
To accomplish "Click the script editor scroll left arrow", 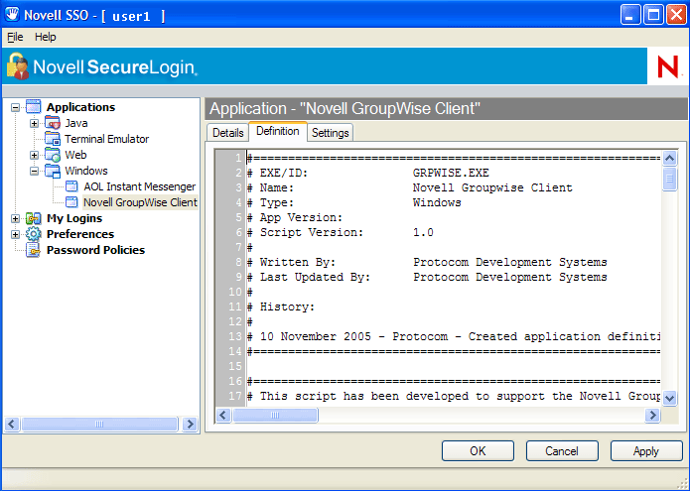I will [223, 415].
